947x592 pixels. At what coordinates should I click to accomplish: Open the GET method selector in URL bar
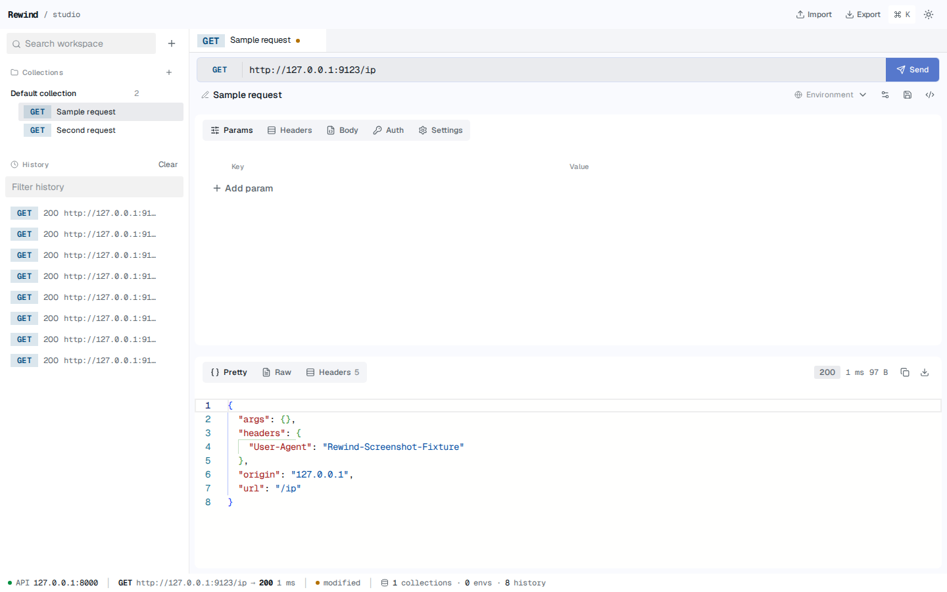pos(220,70)
